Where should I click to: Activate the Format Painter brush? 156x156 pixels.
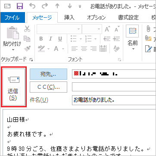pyautogui.click(x=27, y=49)
